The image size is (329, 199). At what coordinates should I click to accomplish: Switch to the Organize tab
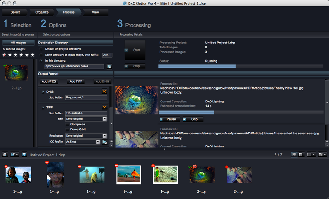coord(41,12)
